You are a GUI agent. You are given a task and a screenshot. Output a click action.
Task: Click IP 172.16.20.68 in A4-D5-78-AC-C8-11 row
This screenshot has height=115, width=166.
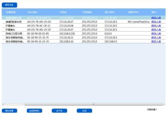point(66,26)
